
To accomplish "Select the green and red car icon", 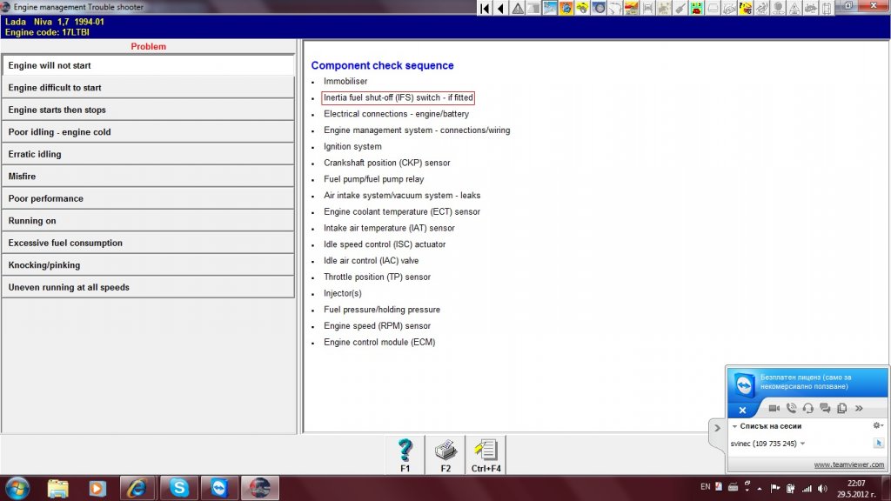I will tap(697, 8).
